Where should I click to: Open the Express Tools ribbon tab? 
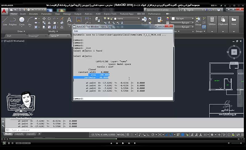point(110,14)
